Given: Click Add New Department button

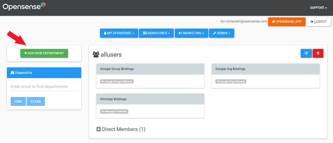Looking at the screenshot, I should pyautogui.click(x=44, y=53).
